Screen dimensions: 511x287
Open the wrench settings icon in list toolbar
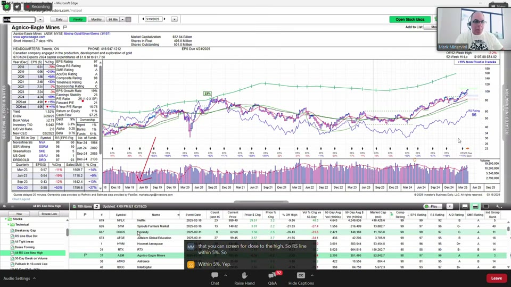pos(498,206)
